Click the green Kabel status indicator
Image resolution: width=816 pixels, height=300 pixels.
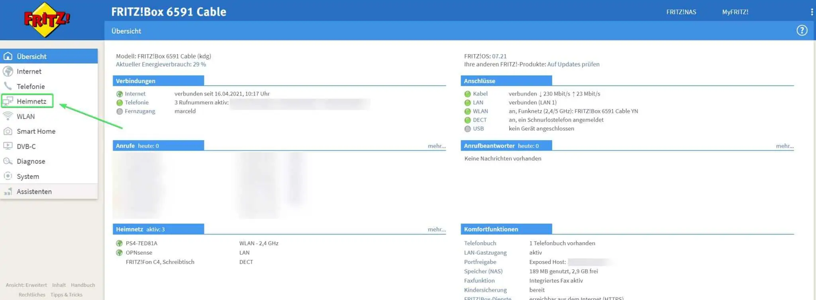click(468, 94)
